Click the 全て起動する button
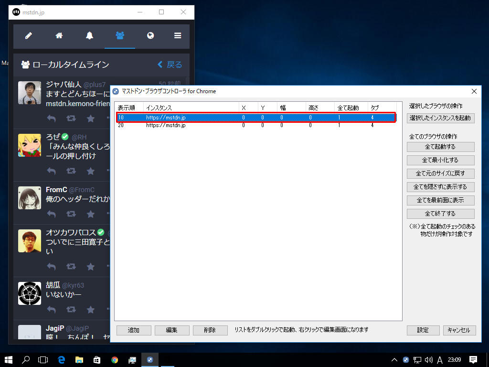This screenshot has height=367, width=489. [441, 147]
